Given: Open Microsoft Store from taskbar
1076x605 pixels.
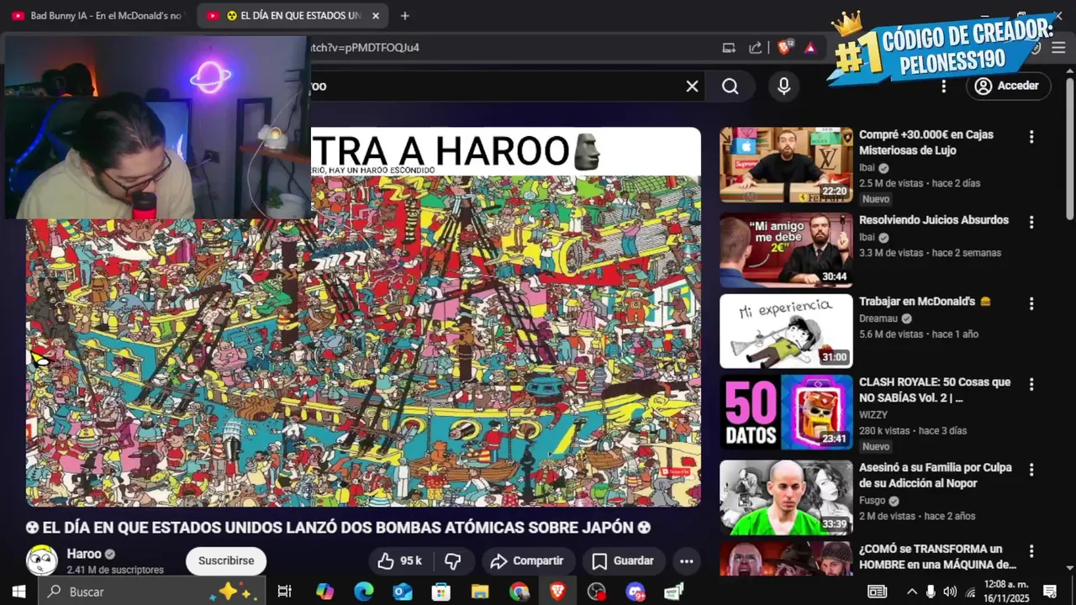Looking at the screenshot, I should 441,592.
